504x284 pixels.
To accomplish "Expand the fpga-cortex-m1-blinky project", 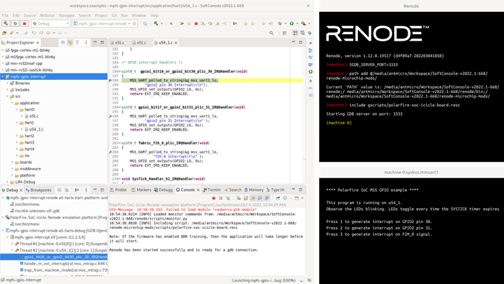I will pos(3,50).
